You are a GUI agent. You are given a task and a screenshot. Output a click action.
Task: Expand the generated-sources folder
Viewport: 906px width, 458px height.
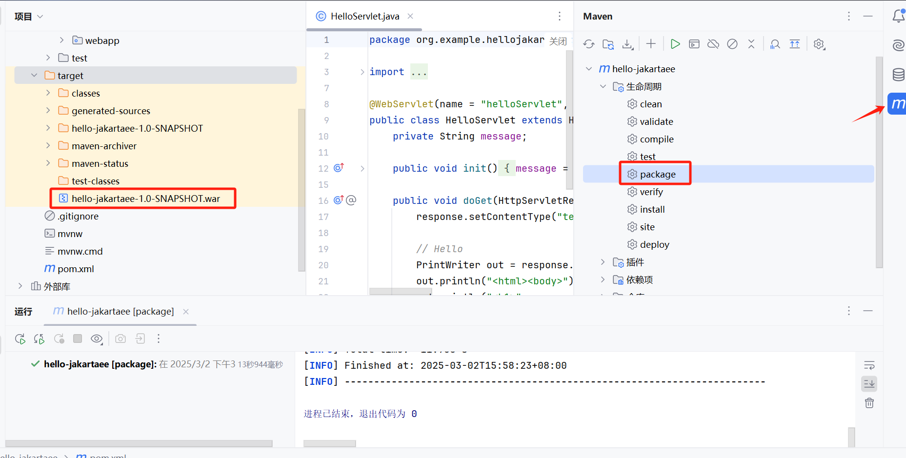point(48,110)
